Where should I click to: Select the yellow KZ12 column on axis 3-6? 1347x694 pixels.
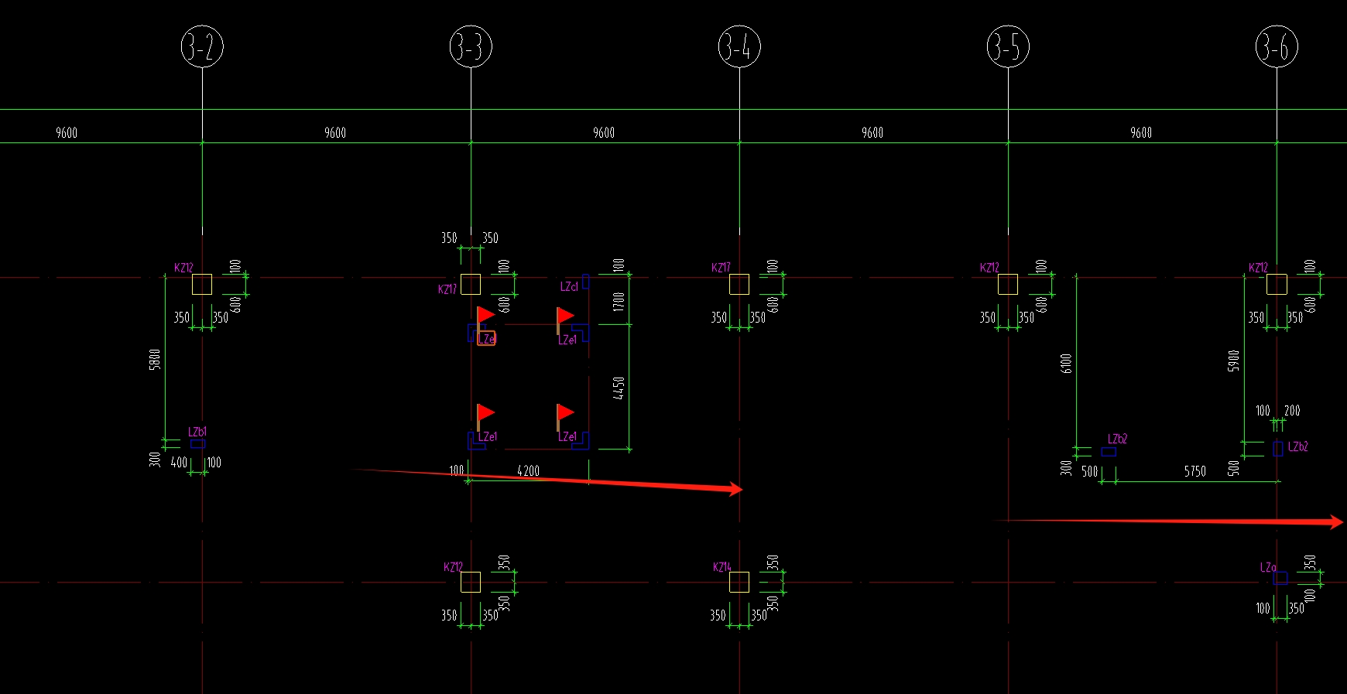pos(1277,285)
